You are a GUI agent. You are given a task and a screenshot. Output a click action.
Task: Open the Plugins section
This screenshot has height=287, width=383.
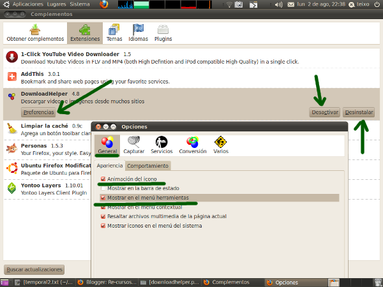pyautogui.click(x=163, y=33)
